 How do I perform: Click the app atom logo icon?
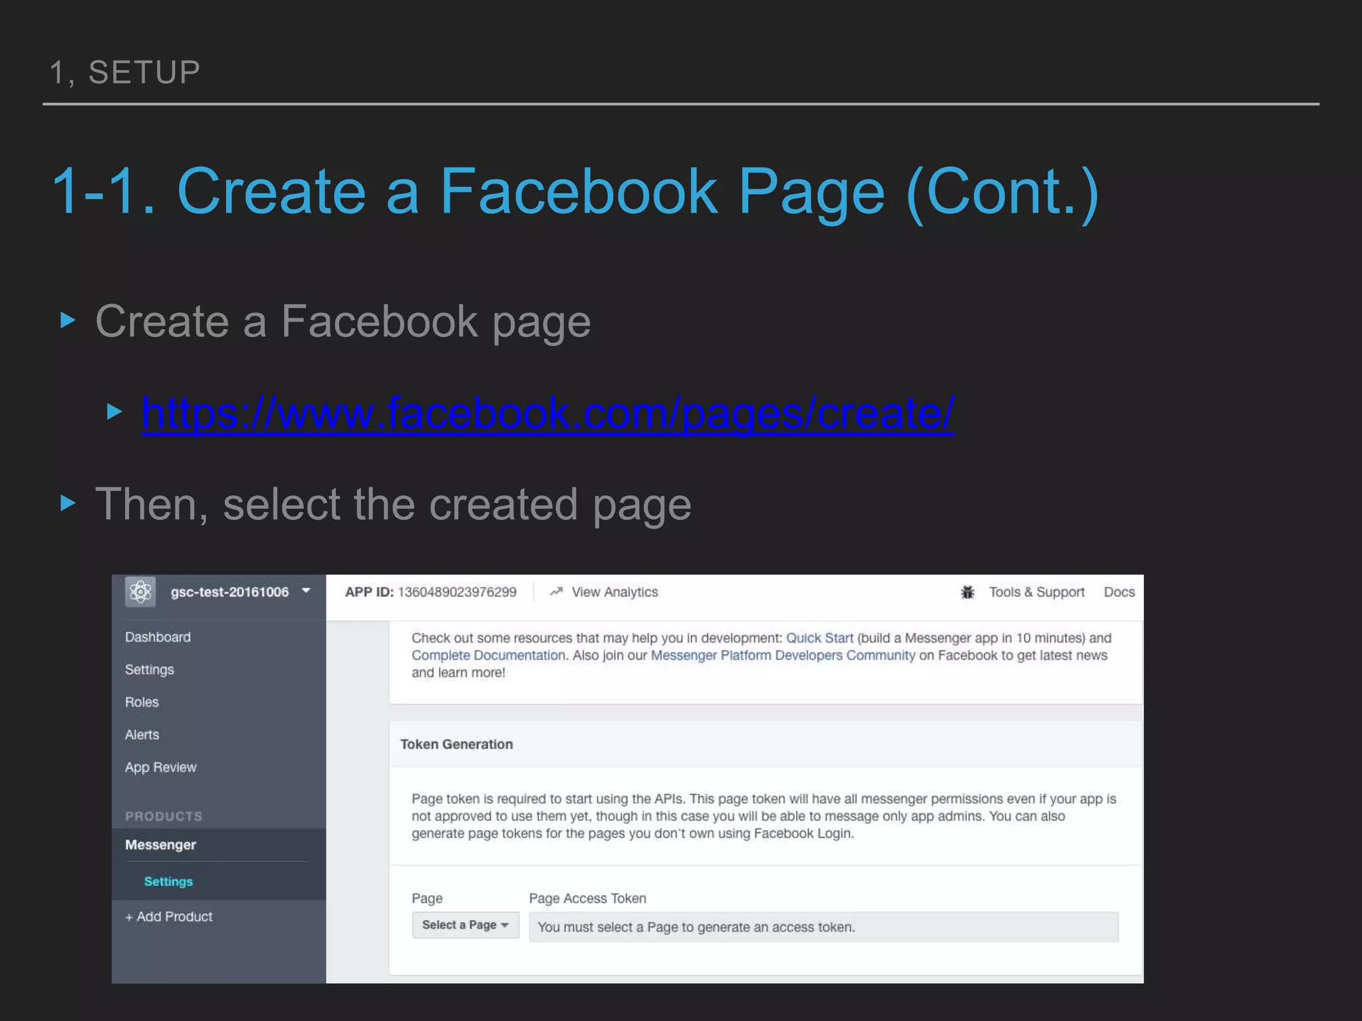(140, 592)
